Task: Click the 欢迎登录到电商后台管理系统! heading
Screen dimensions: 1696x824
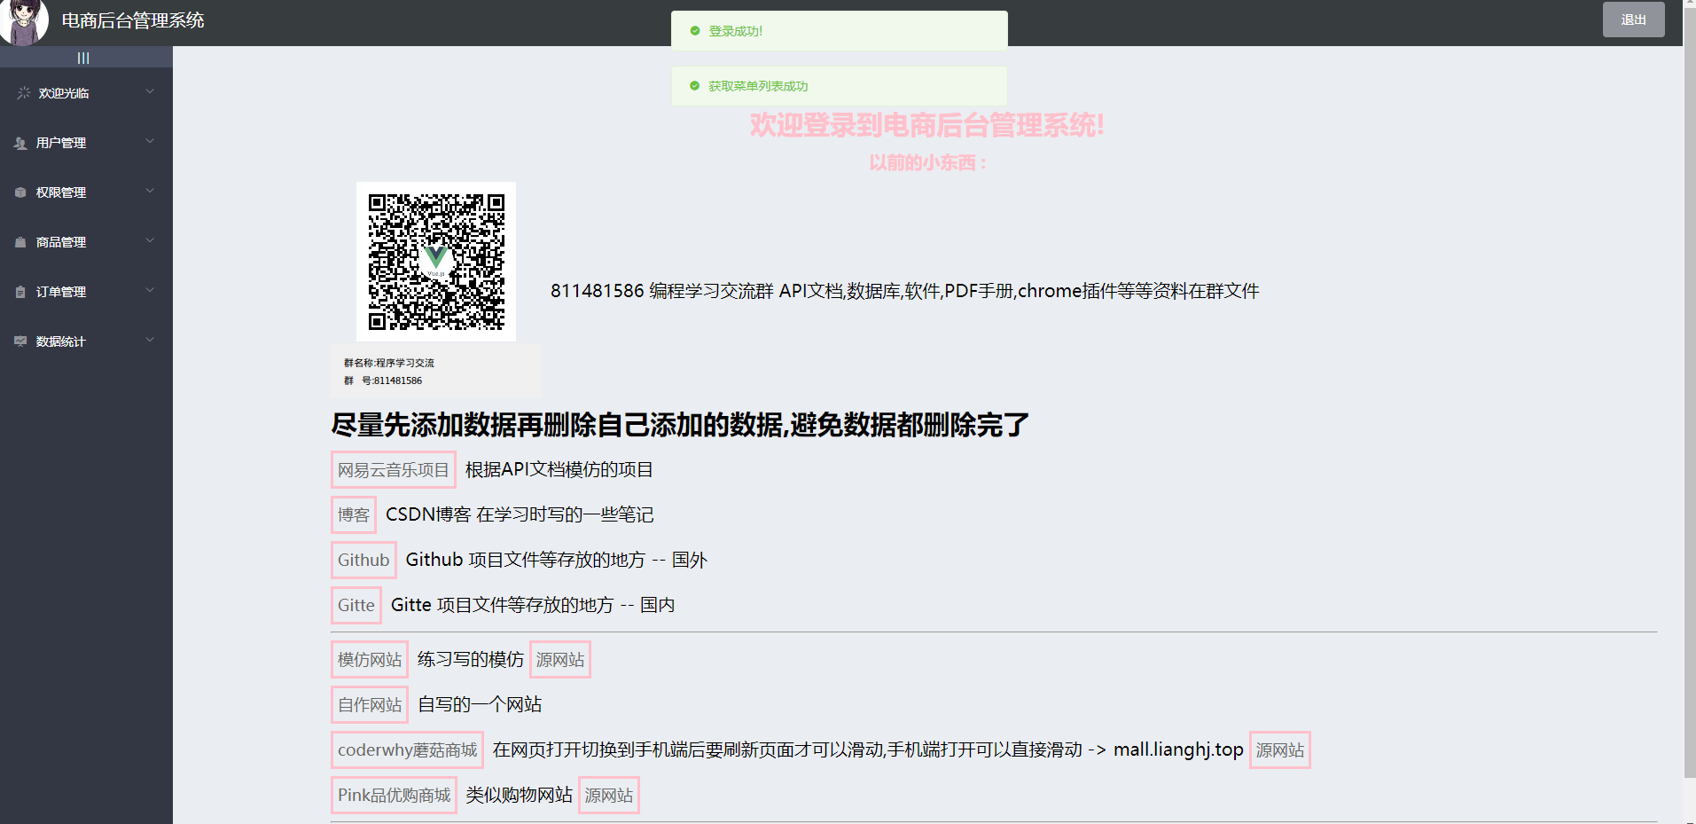Action: tap(927, 125)
